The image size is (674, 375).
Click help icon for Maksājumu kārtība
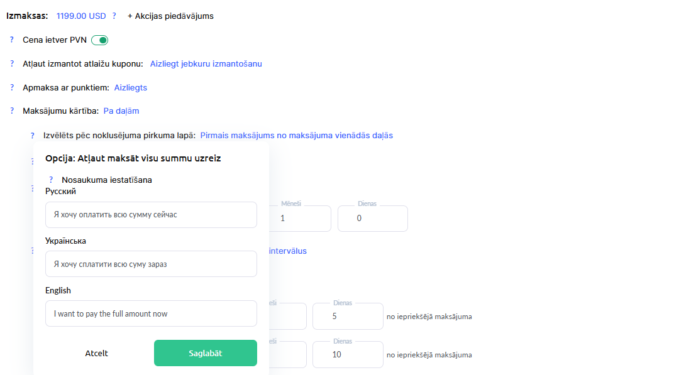pyautogui.click(x=12, y=111)
